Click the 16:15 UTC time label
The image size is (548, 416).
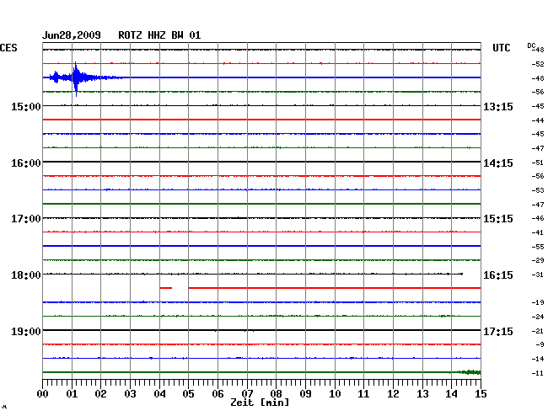coord(498,275)
